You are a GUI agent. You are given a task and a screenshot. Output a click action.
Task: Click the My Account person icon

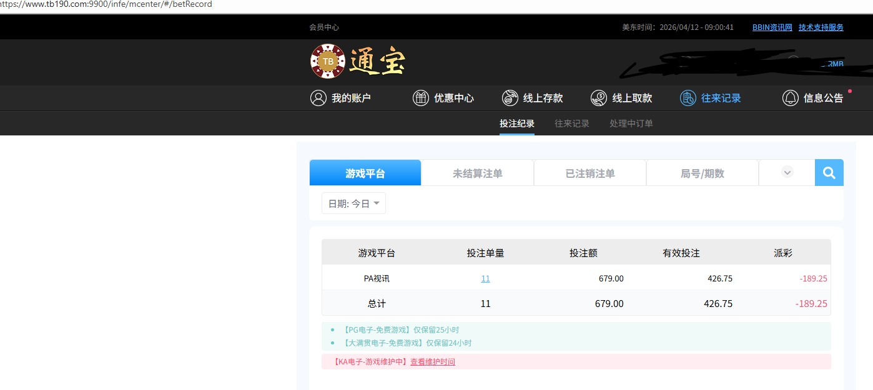318,98
